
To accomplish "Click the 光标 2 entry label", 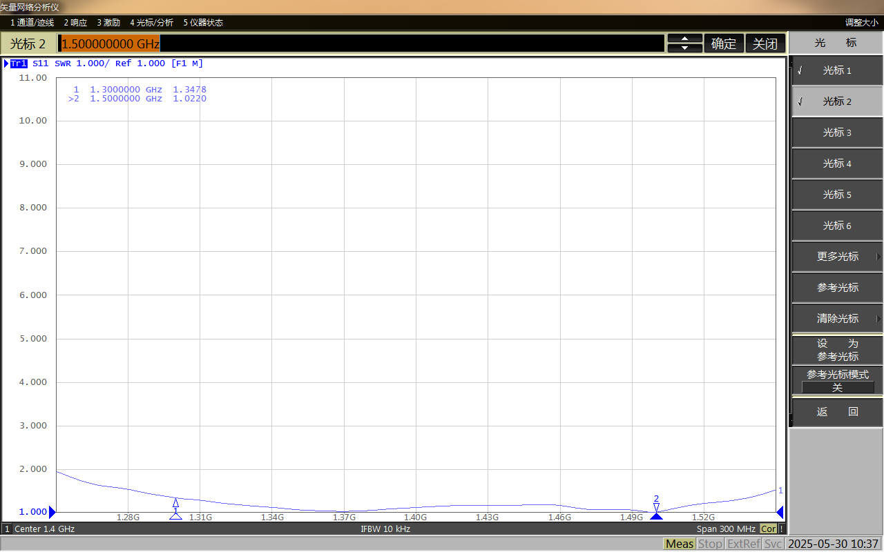I will (28, 43).
